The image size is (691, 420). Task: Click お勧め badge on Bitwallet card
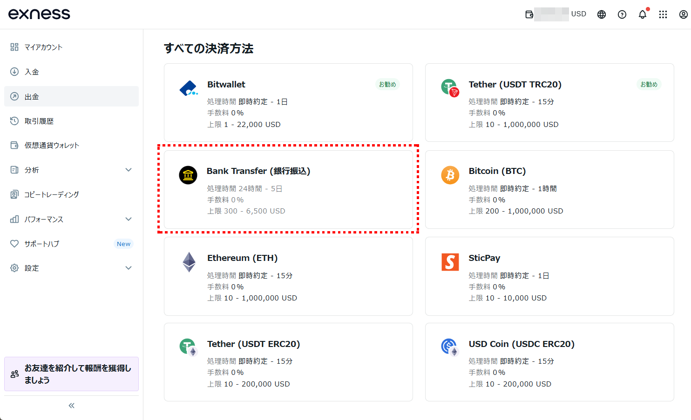coord(387,84)
